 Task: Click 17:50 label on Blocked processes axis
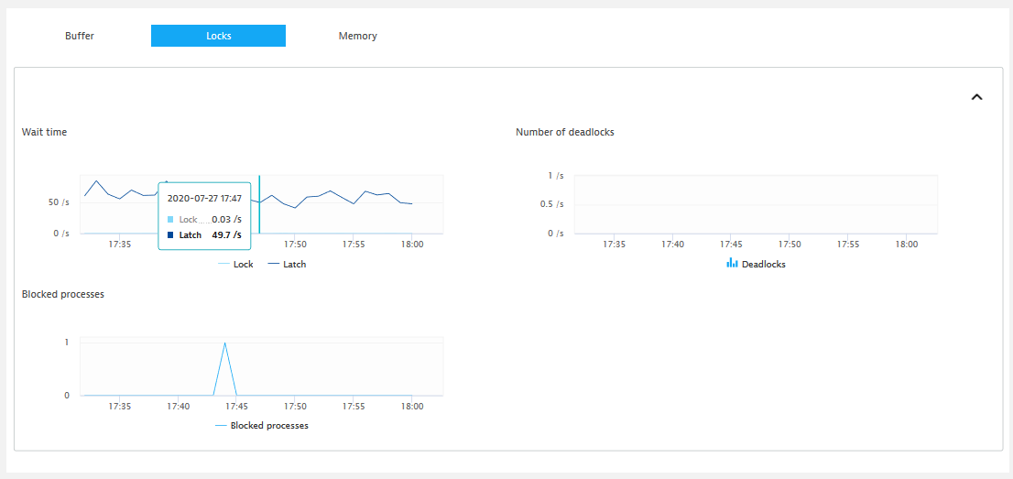pos(295,407)
